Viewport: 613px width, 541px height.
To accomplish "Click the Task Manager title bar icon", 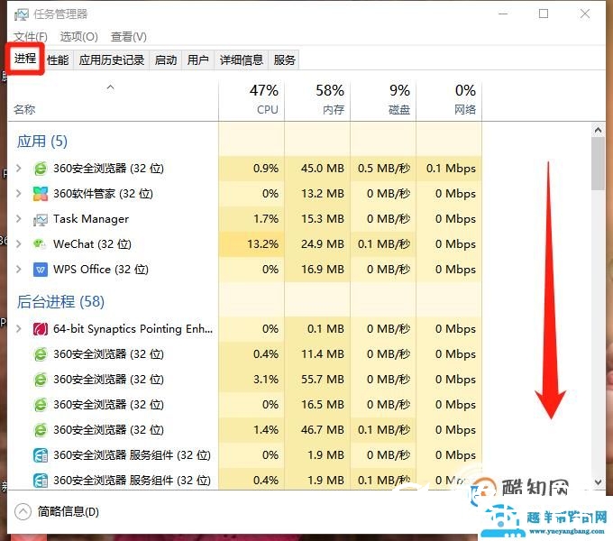I will pos(21,14).
